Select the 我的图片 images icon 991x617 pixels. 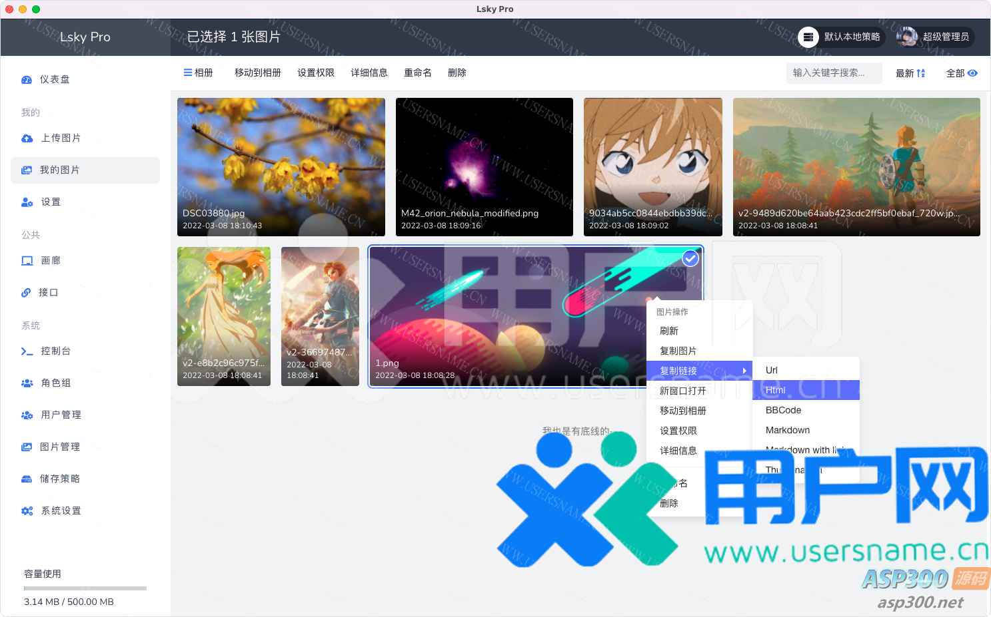coord(27,170)
